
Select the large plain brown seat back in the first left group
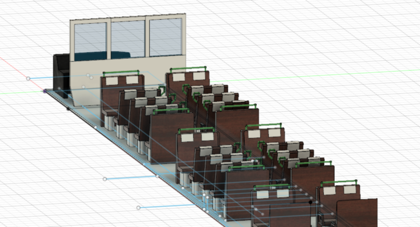click(x=173, y=137)
